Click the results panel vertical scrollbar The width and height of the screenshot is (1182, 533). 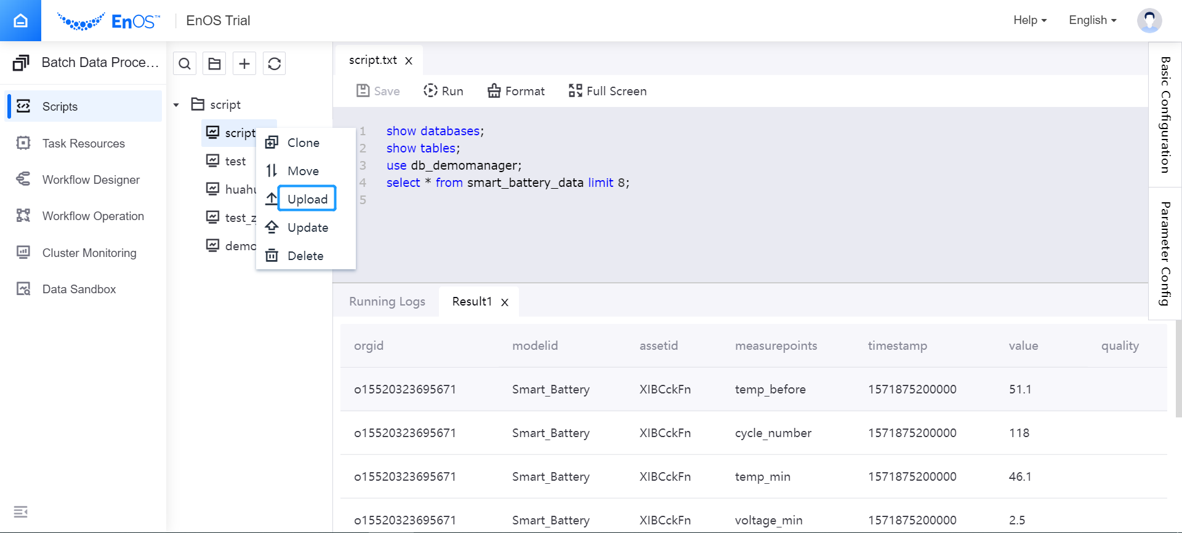point(1178,369)
